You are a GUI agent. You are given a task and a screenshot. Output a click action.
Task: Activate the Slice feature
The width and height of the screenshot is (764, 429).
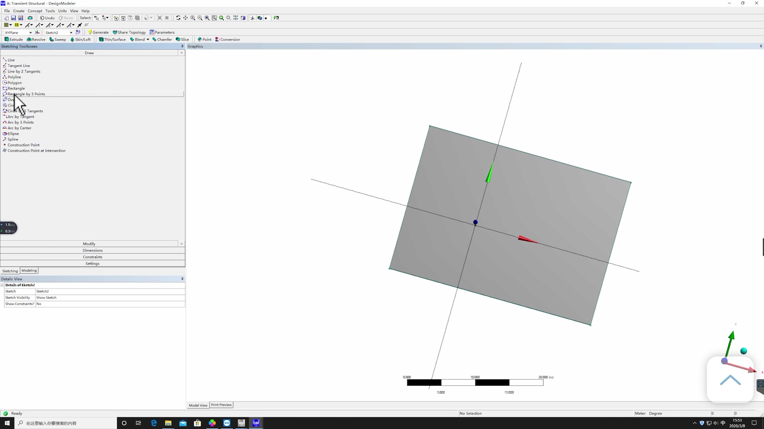pos(183,39)
